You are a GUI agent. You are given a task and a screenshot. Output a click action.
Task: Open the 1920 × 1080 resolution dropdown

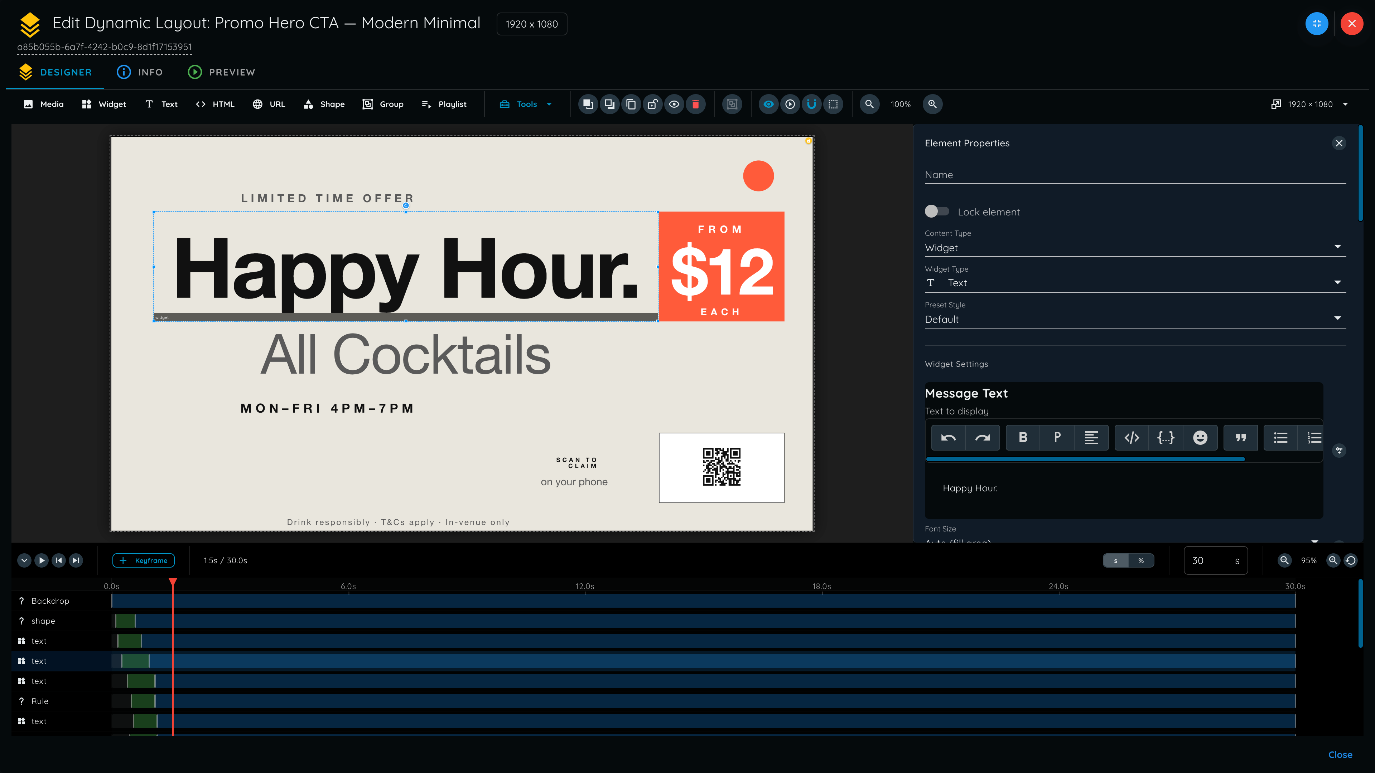(x=1311, y=104)
